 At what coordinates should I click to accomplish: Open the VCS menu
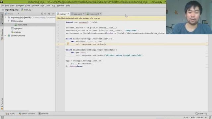coord(54,6)
